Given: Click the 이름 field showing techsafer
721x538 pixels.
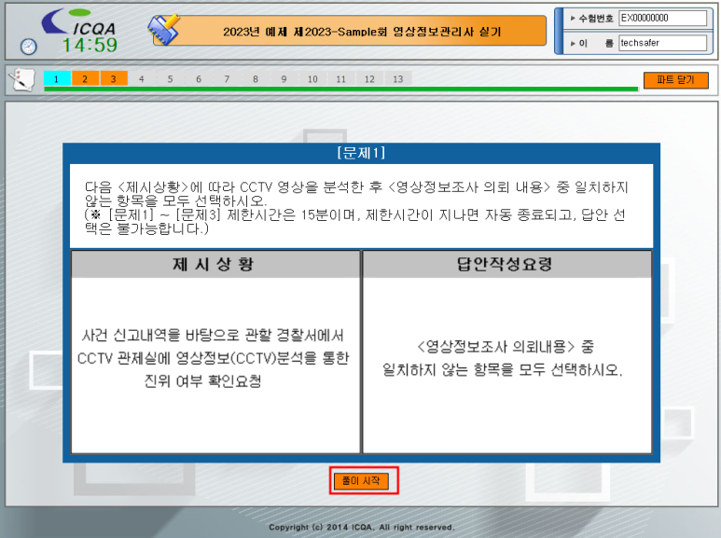Looking at the screenshot, I should point(662,43).
